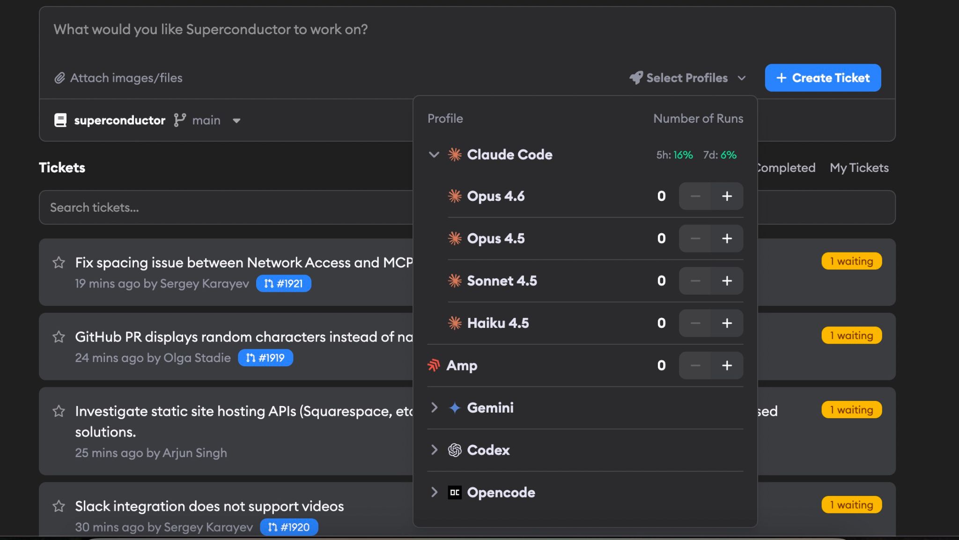The width and height of the screenshot is (959, 540).
Task: Click the Opencode logo icon
Action: point(454,492)
